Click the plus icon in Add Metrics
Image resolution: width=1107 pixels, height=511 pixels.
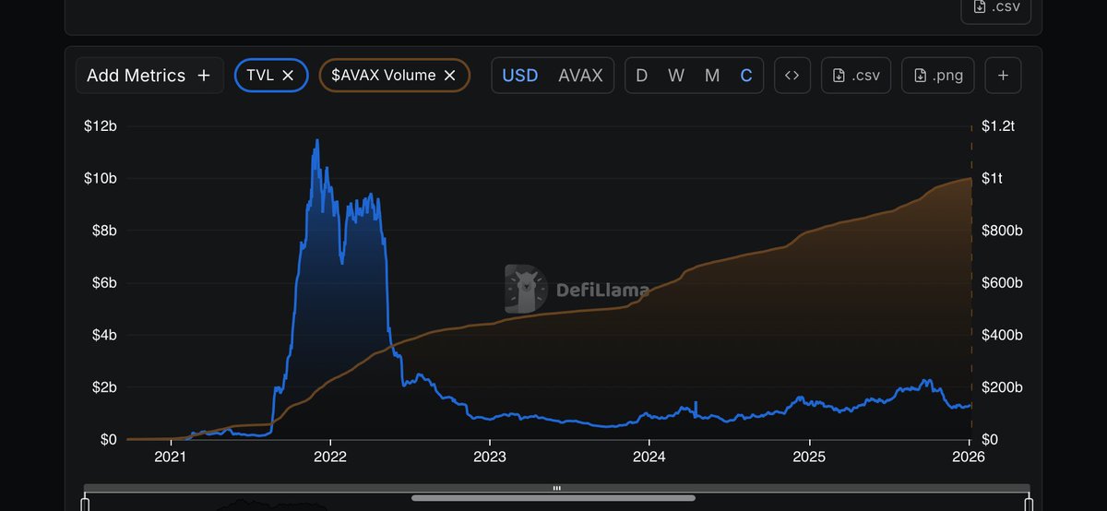pos(204,76)
